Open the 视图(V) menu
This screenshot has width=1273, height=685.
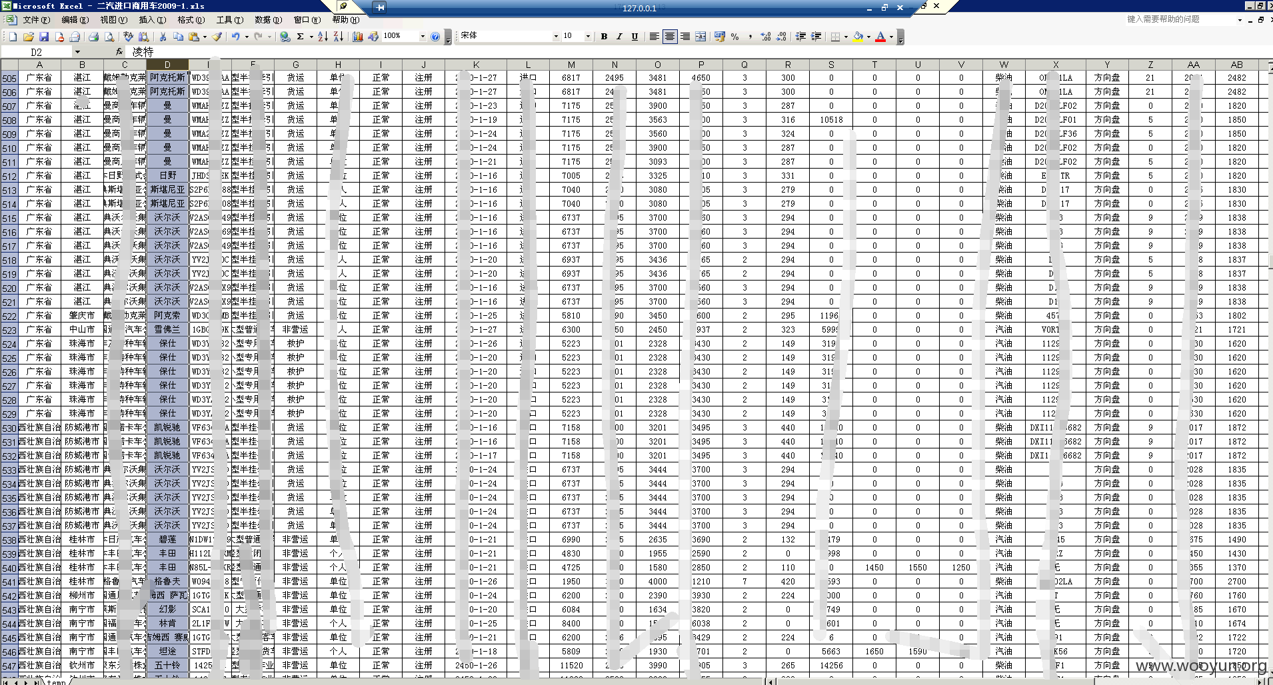point(113,20)
